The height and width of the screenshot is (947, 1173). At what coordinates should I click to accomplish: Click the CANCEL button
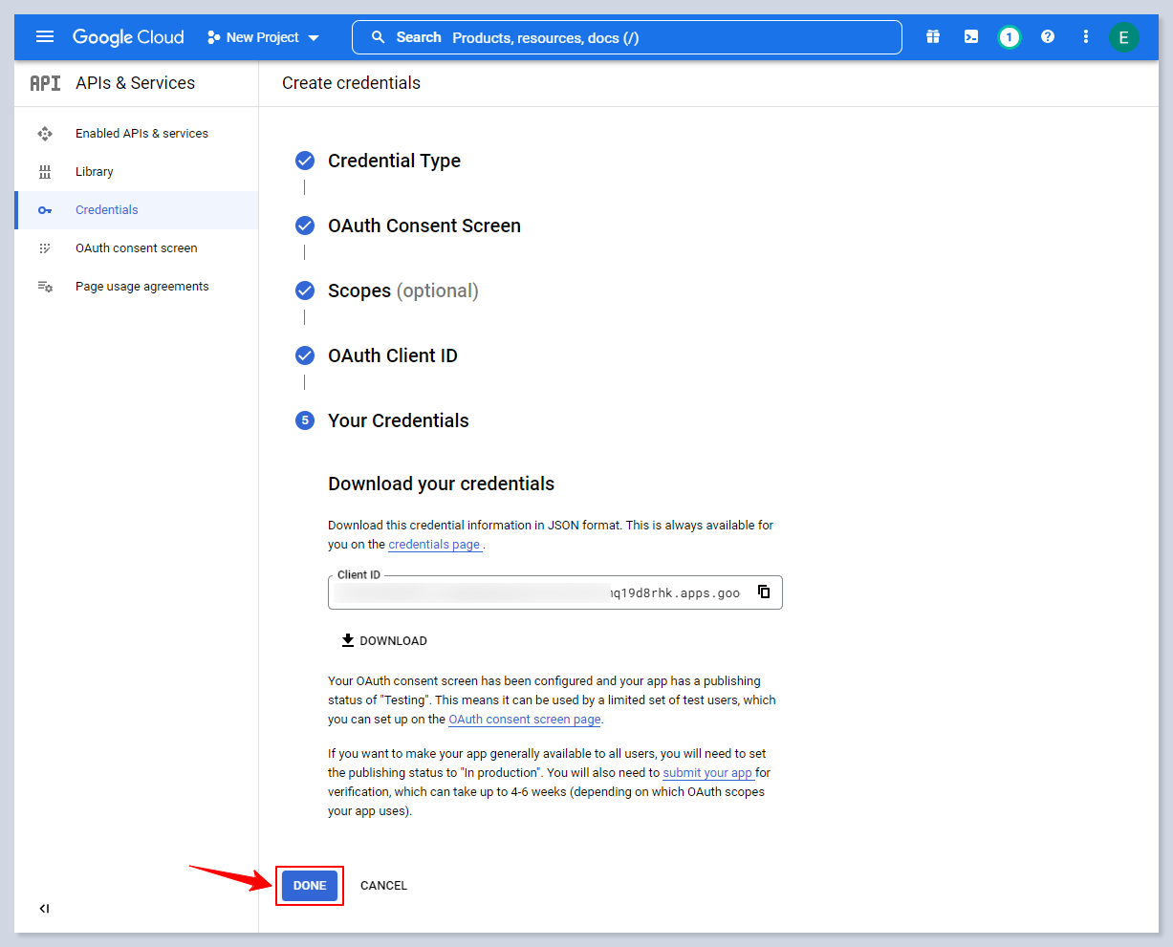[x=383, y=886]
